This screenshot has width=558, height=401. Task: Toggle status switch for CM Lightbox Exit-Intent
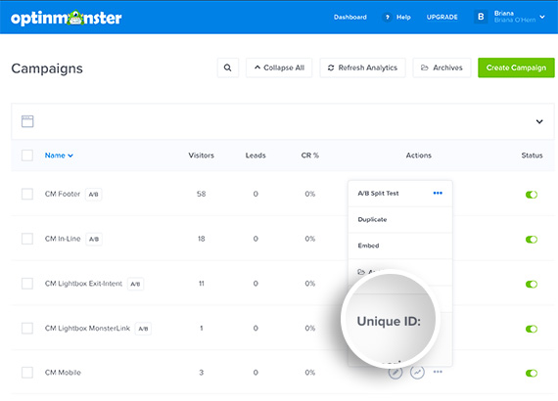[532, 284]
